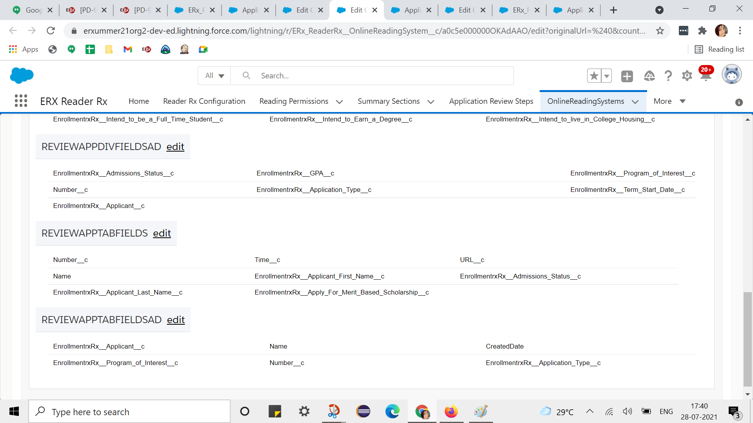753x423 pixels.
Task: Click the Global Actions plus icon
Action: [627, 76]
